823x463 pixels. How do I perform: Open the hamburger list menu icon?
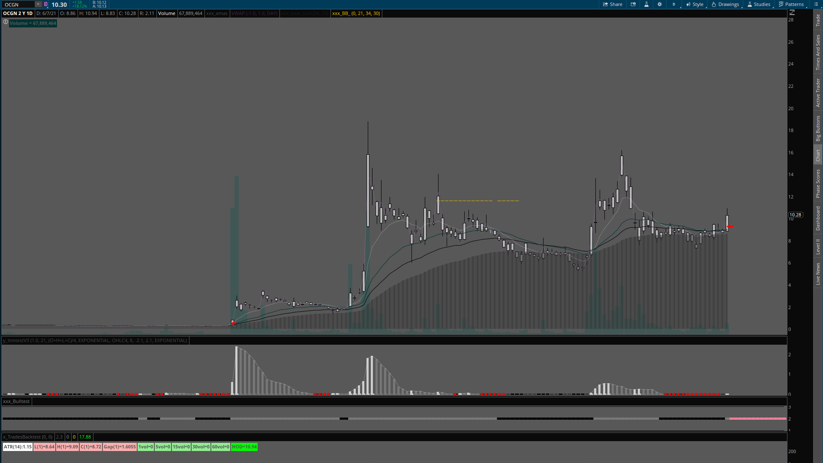point(816,4)
